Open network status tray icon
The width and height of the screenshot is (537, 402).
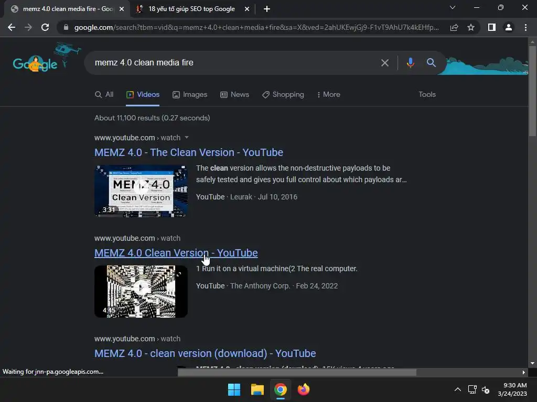[472, 389]
